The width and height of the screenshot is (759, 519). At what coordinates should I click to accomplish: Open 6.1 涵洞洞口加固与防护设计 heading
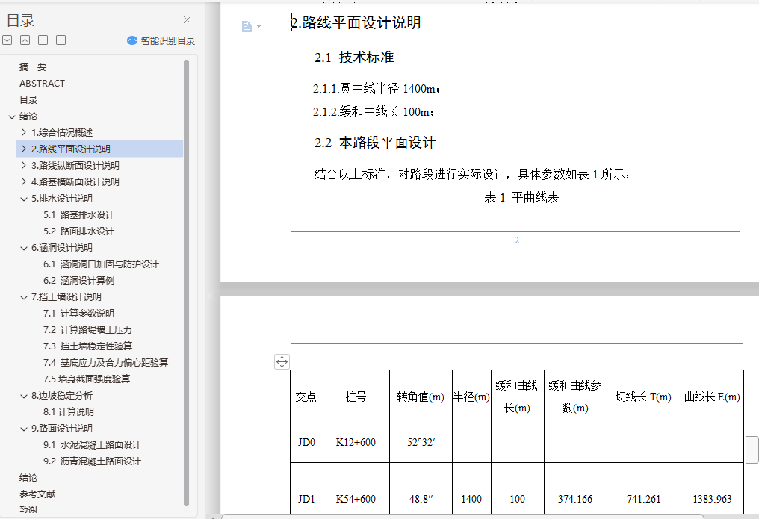pyautogui.click(x=101, y=264)
